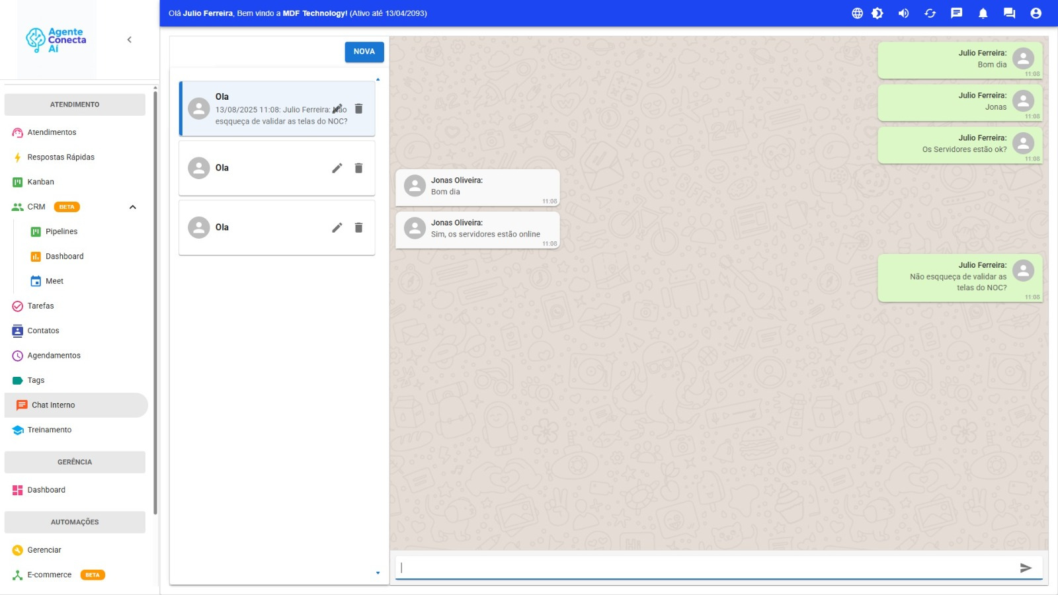Open user account profile icon

pyautogui.click(x=1036, y=13)
